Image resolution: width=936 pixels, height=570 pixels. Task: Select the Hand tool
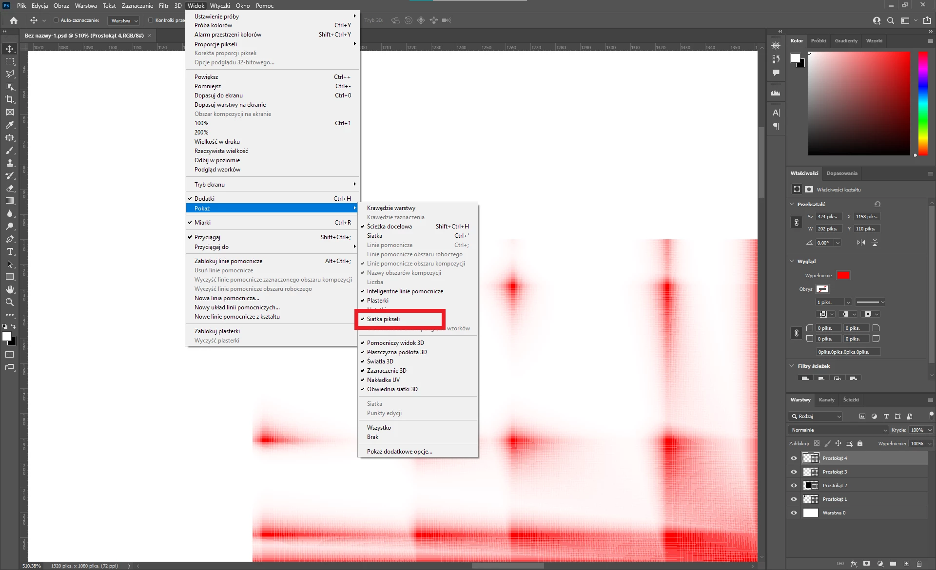10,290
